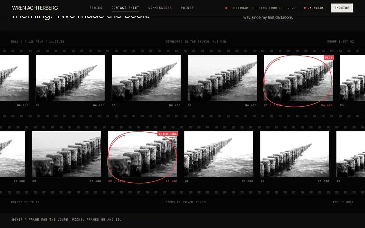The width and height of the screenshot is (365, 228).
Task: Click the 'FRAMES 01 TO 12' footer text
Action: [x=25, y=202]
